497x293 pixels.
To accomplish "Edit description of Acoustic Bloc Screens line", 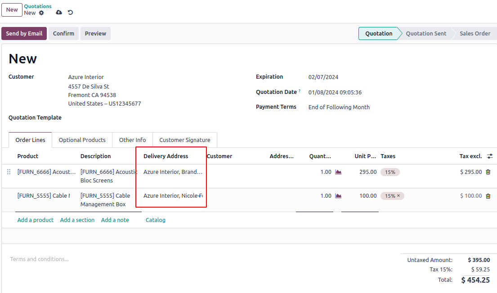I will [x=109, y=176].
